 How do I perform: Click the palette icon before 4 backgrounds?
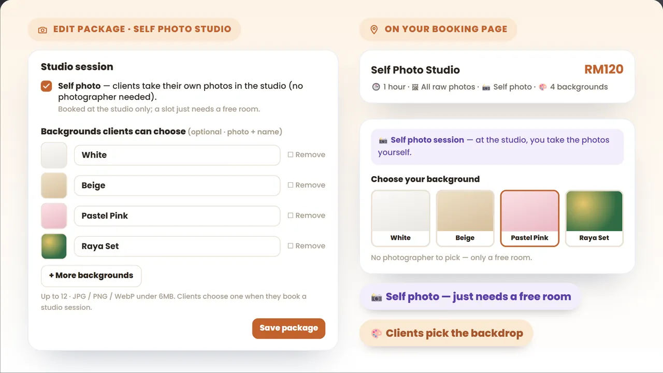(543, 87)
